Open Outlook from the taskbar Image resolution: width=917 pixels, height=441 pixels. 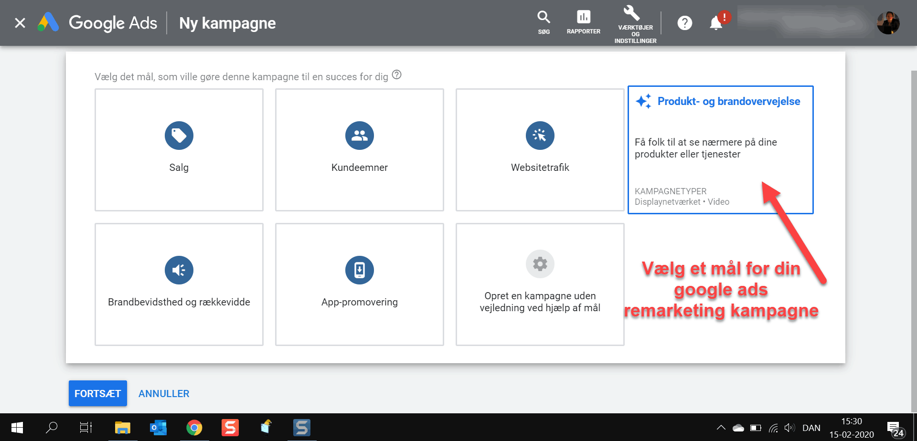click(x=158, y=427)
